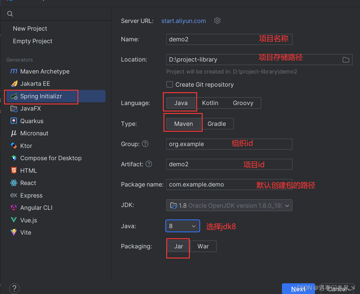
Task: Click the Jakarta EE icon
Action: tap(14, 84)
